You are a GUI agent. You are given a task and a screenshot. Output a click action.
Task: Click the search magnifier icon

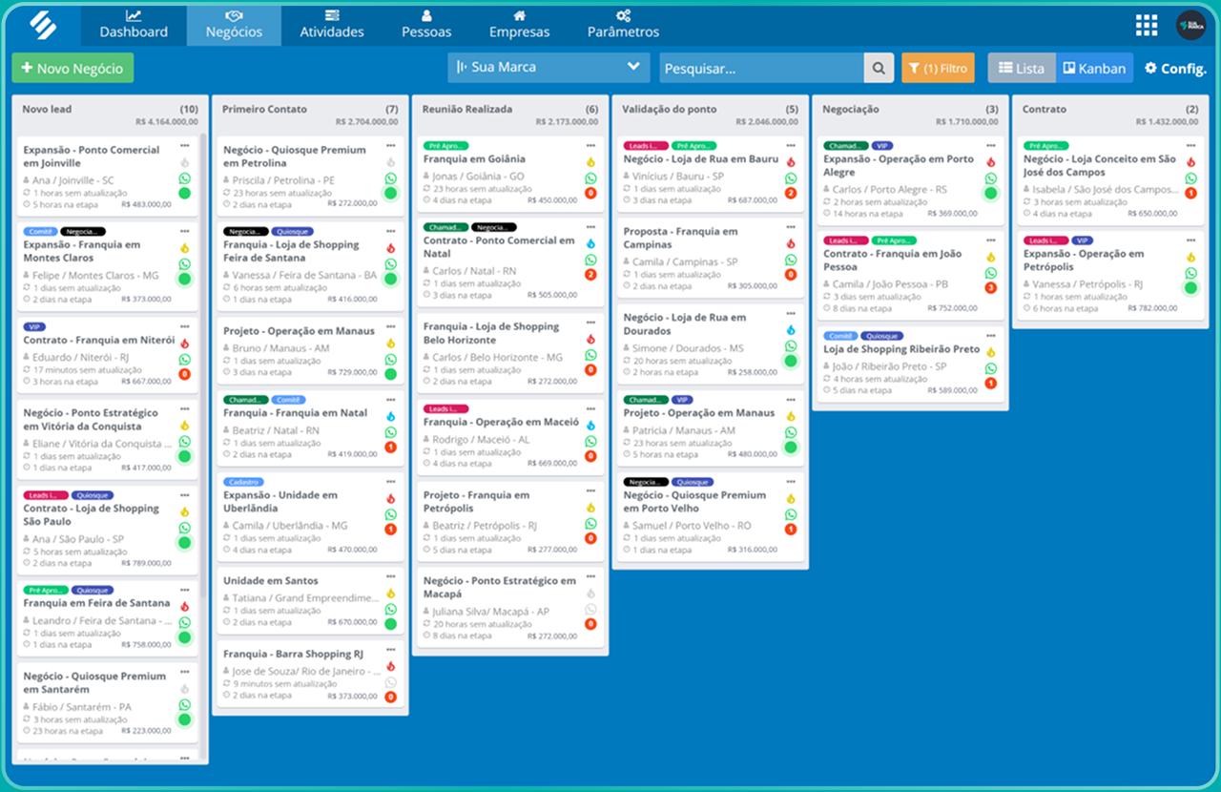point(878,68)
